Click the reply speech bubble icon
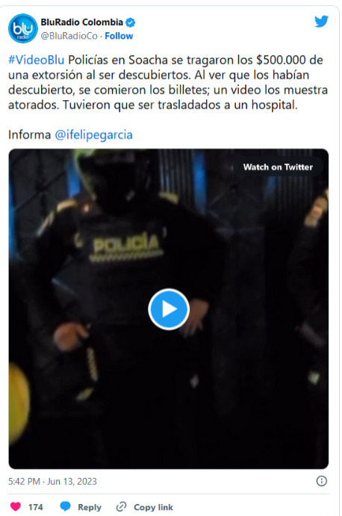This screenshot has width=342, height=516. (x=65, y=506)
